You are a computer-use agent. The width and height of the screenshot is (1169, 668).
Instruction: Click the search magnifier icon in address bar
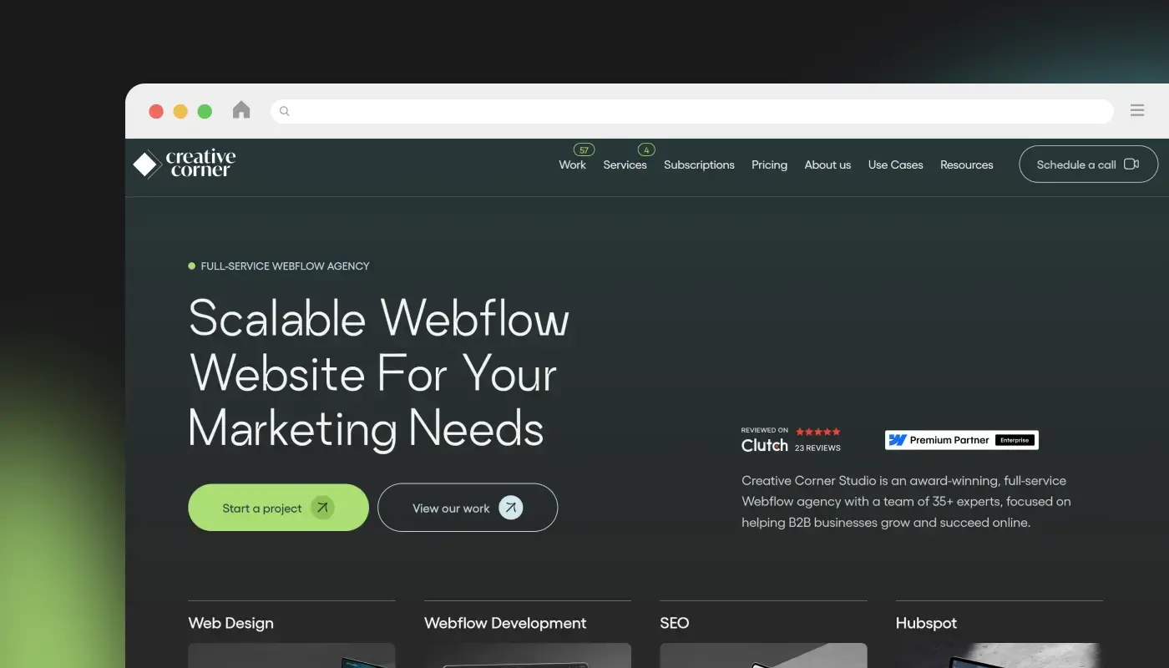(x=284, y=111)
